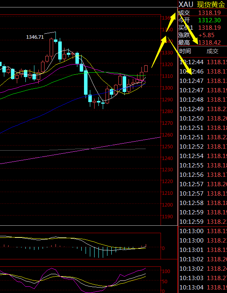Screen dimensions: 227x293
Task: Select the 今开 value 1312.30
Action: (x=209, y=20)
